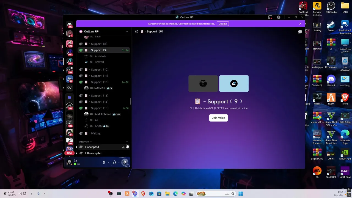Create invite on Accepted channel
This screenshot has height=198, width=352.
[x=123, y=147]
